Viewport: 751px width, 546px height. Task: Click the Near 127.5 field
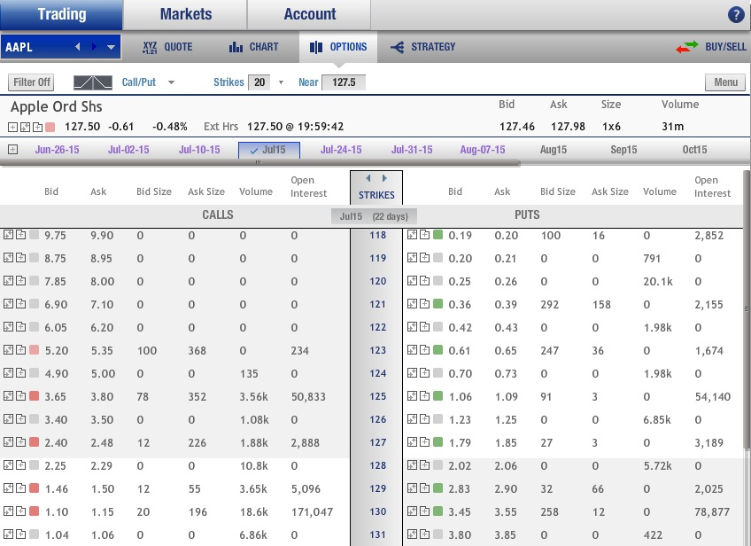coord(344,82)
